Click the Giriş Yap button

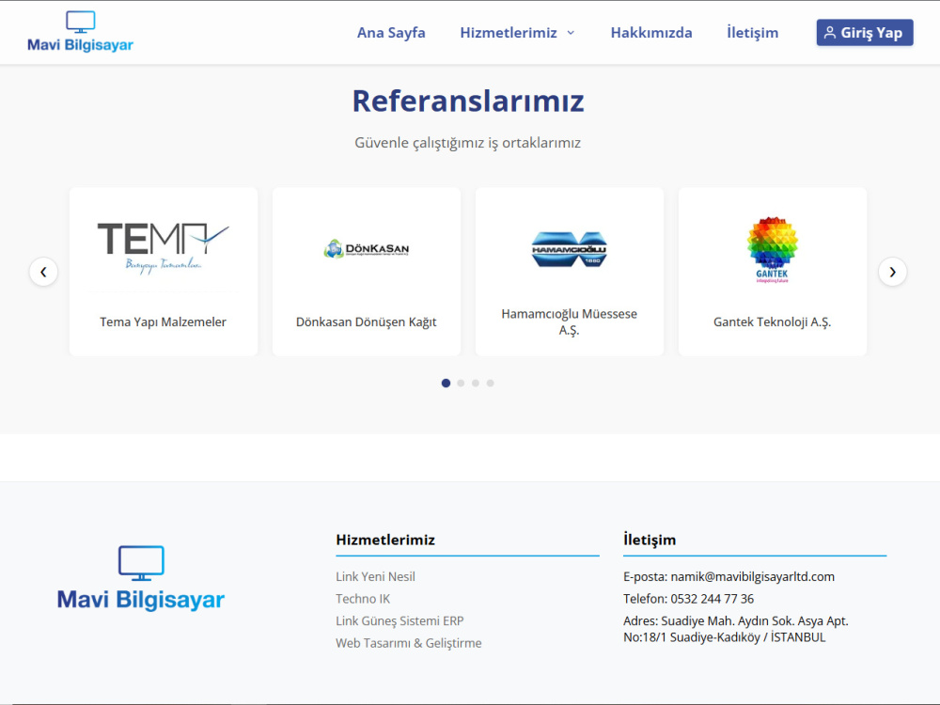click(x=865, y=32)
